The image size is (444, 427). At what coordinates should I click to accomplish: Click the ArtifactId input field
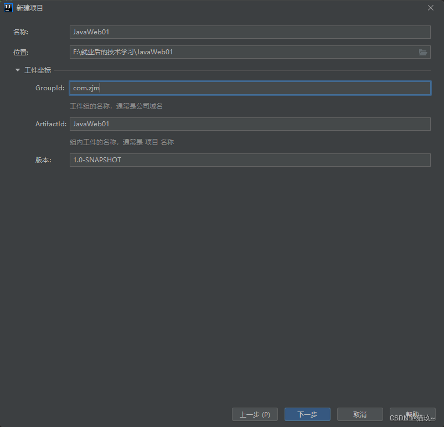click(249, 124)
